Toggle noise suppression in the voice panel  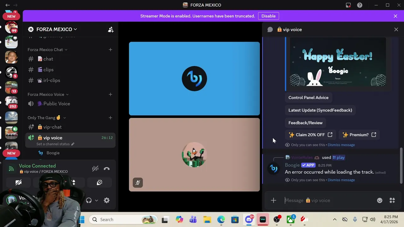coord(95,169)
